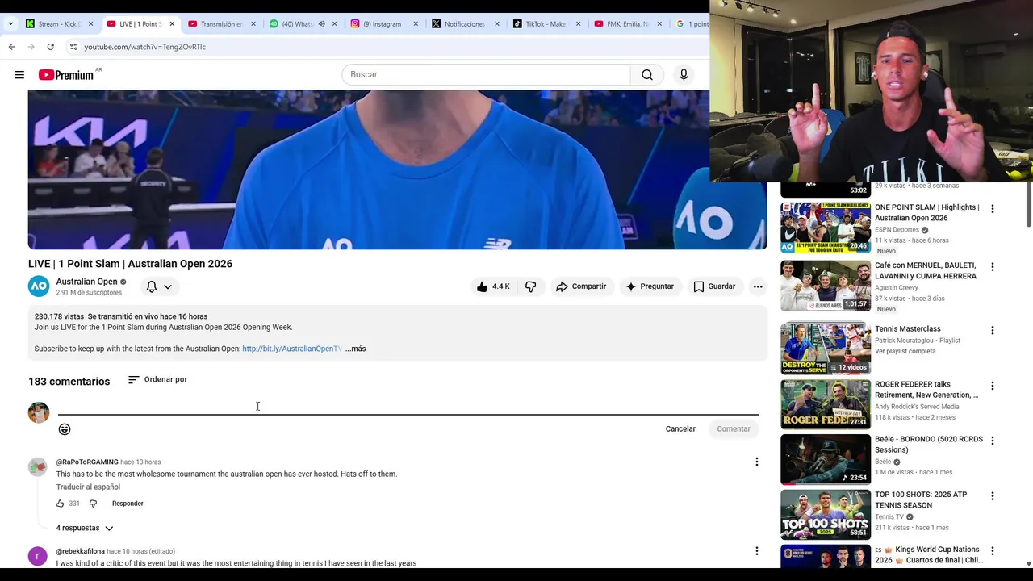1033x581 pixels.
Task: Dislike the @RaPoToRGAMING comment
Action: click(93, 504)
